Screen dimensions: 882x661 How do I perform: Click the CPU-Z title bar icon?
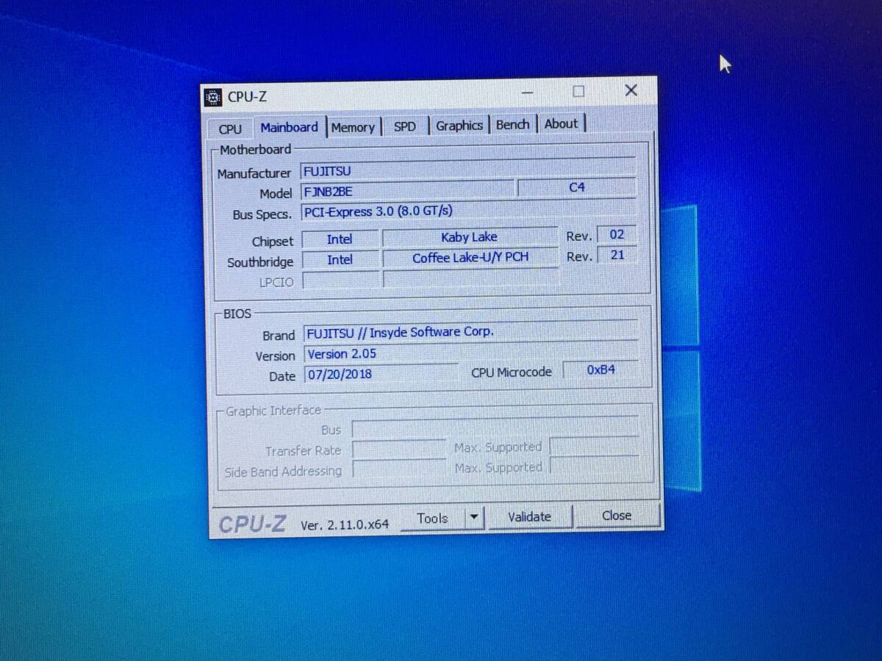[x=213, y=97]
